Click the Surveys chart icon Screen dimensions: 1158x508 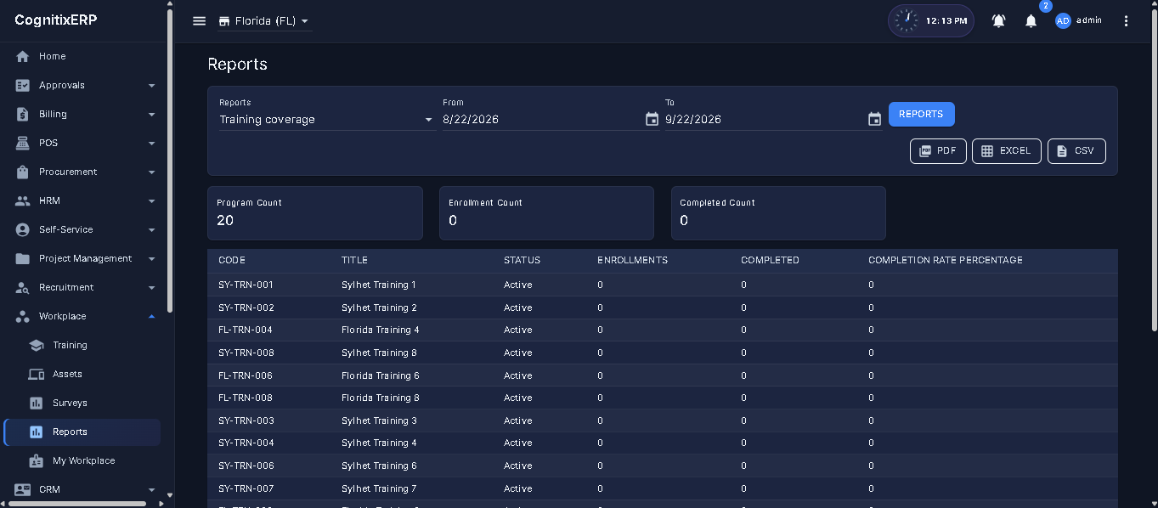click(37, 403)
